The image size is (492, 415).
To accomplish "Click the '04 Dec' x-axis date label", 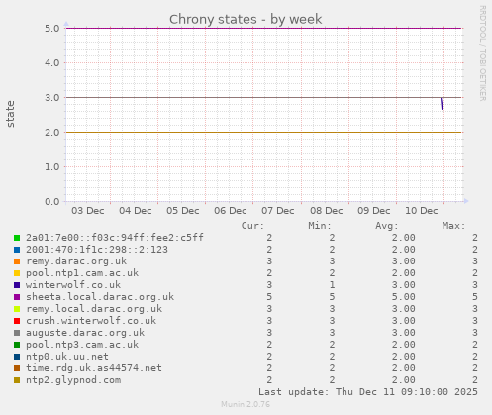I will [136, 211].
